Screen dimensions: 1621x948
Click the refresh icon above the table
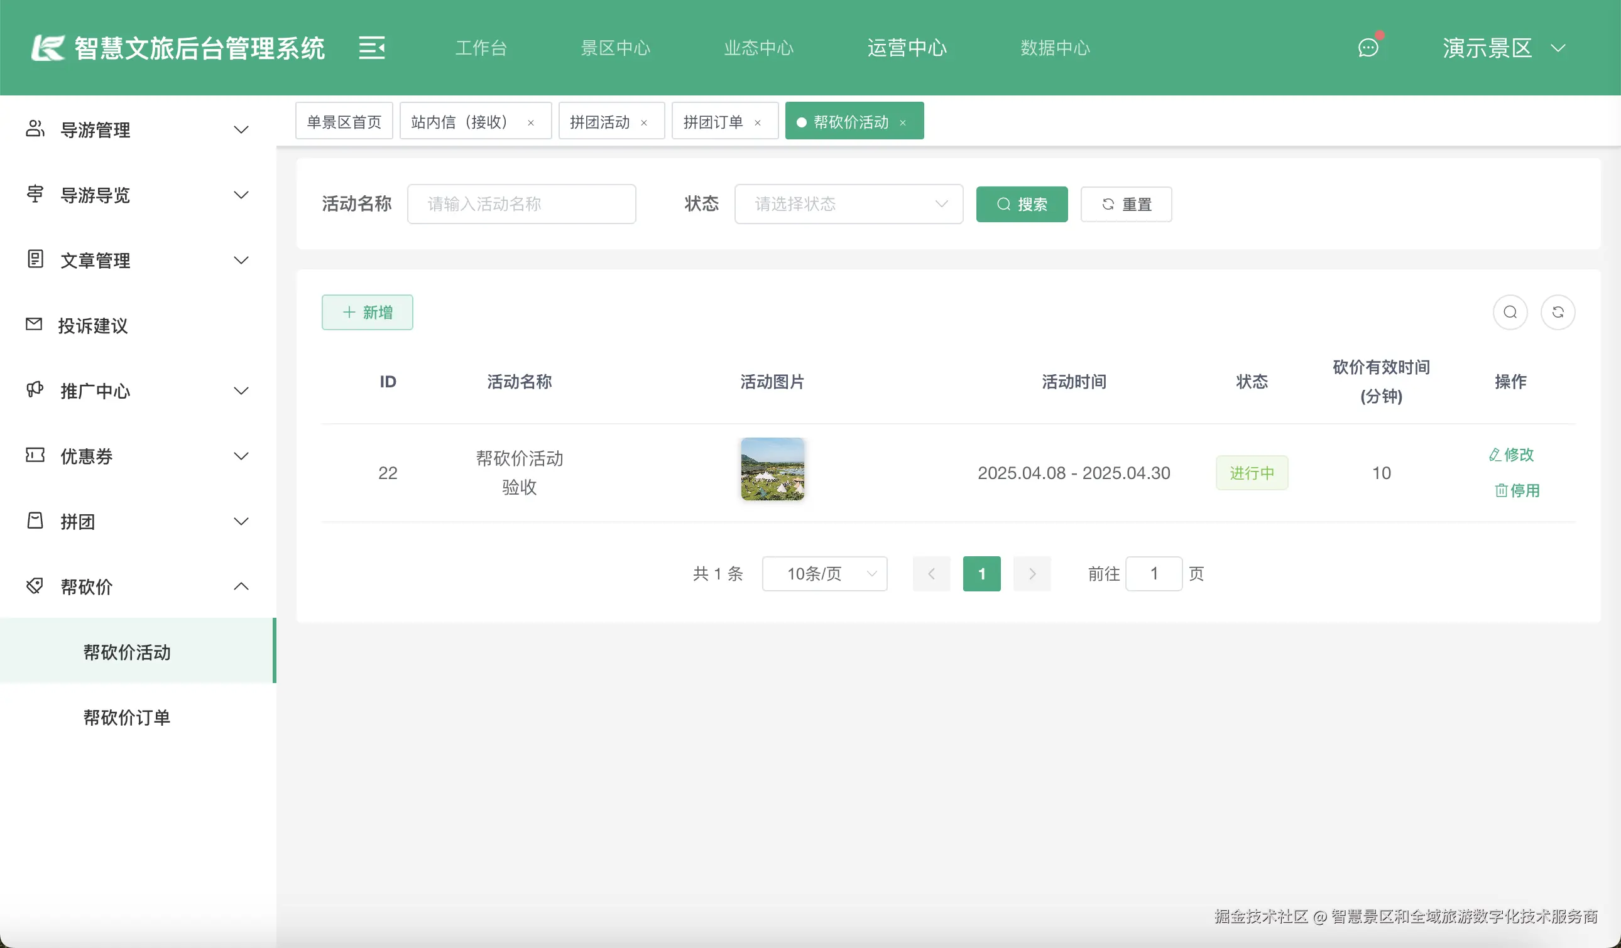pos(1559,313)
